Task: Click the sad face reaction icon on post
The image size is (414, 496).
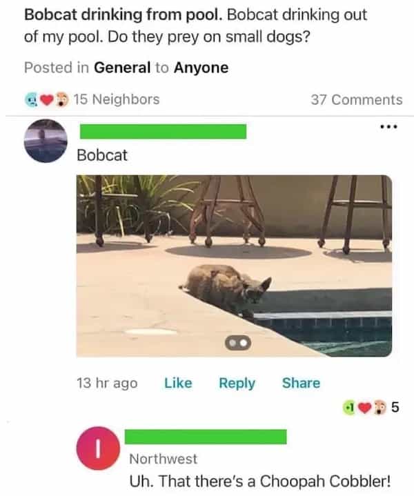Action: (x=31, y=100)
